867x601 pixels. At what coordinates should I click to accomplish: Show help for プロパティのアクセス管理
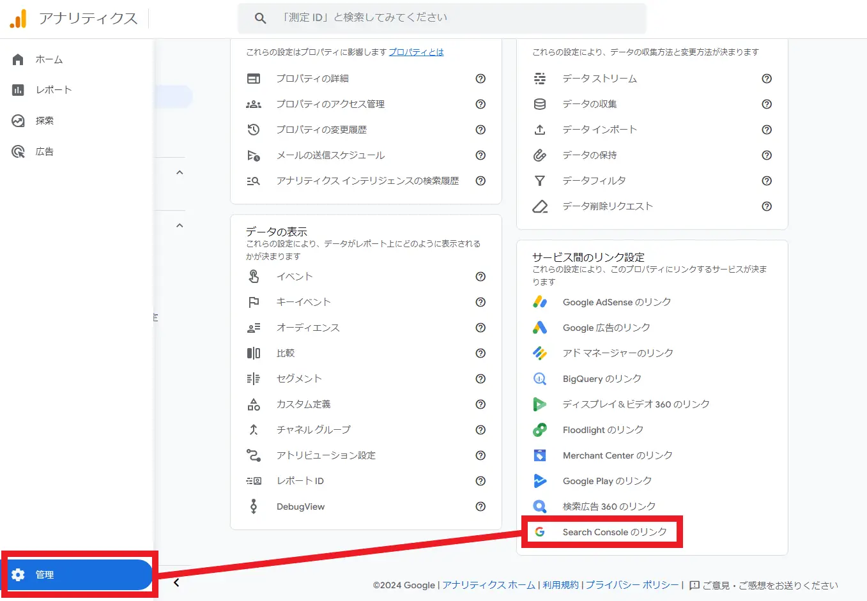(480, 104)
